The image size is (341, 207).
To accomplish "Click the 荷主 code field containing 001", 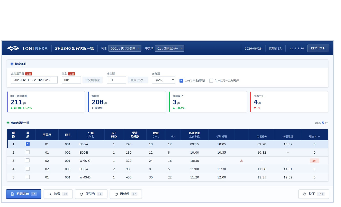I will (x=71, y=80).
